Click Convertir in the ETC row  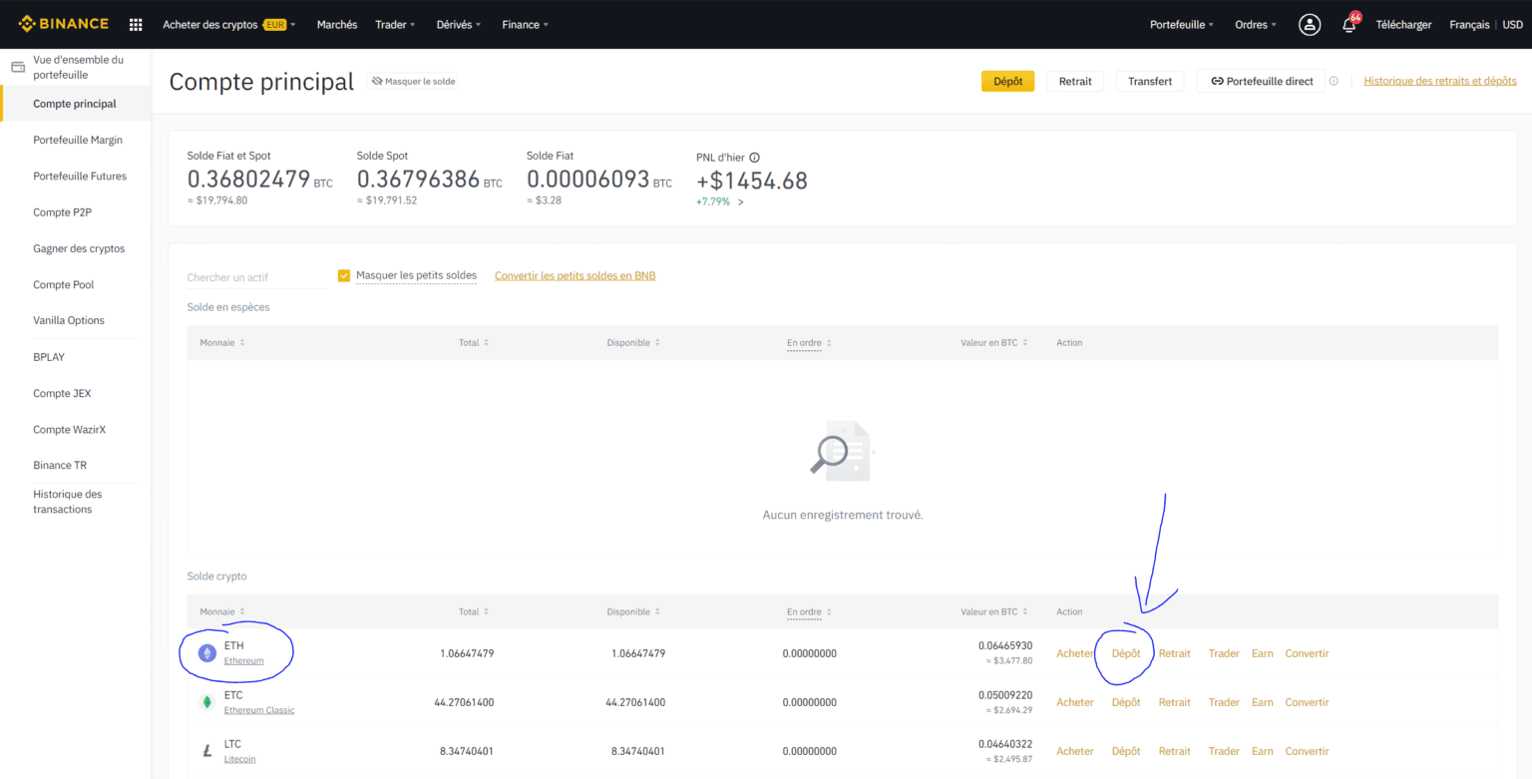[x=1307, y=702]
